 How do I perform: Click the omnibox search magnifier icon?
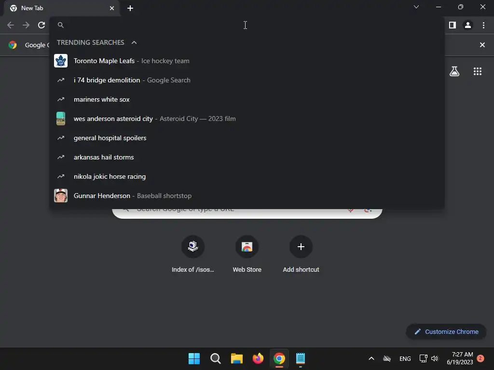click(61, 25)
